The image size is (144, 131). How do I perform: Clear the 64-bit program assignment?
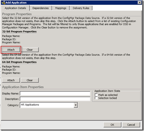tap(30, 80)
